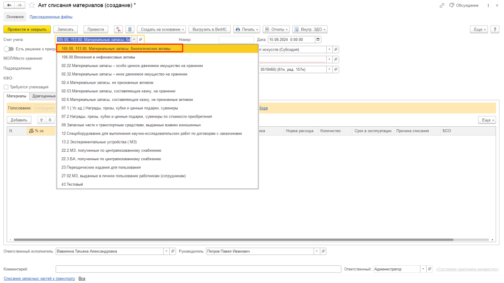Expand the Счет учета dropdown arrow
This screenshot has height=283, width=504.
[133, 39]
